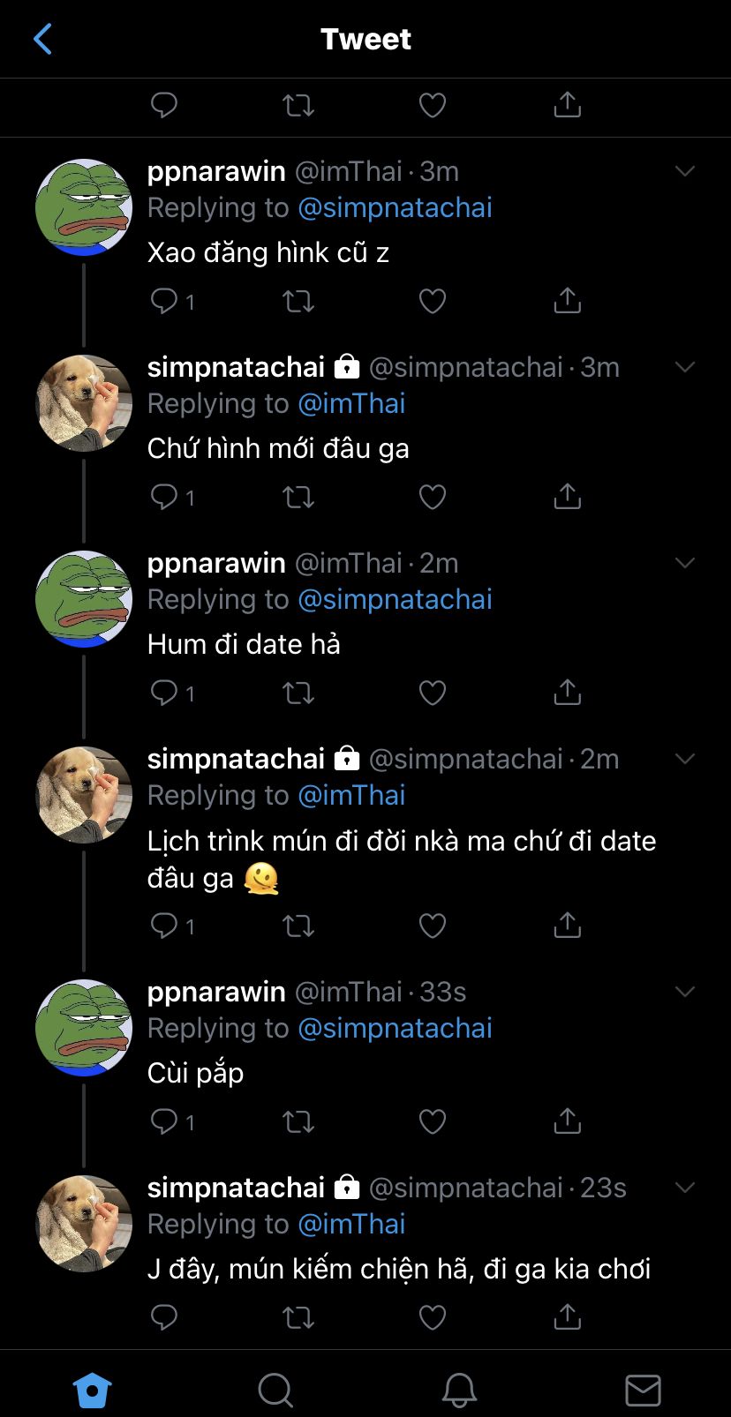
Task: Open the Search tab magnifier
Action: coord(275,1391)
